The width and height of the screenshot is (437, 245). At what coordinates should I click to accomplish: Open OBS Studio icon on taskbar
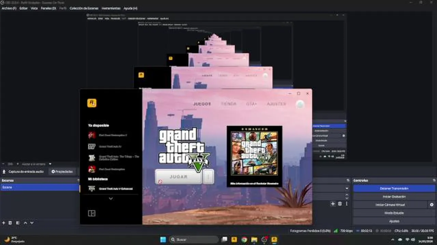(x=264, y=240)
